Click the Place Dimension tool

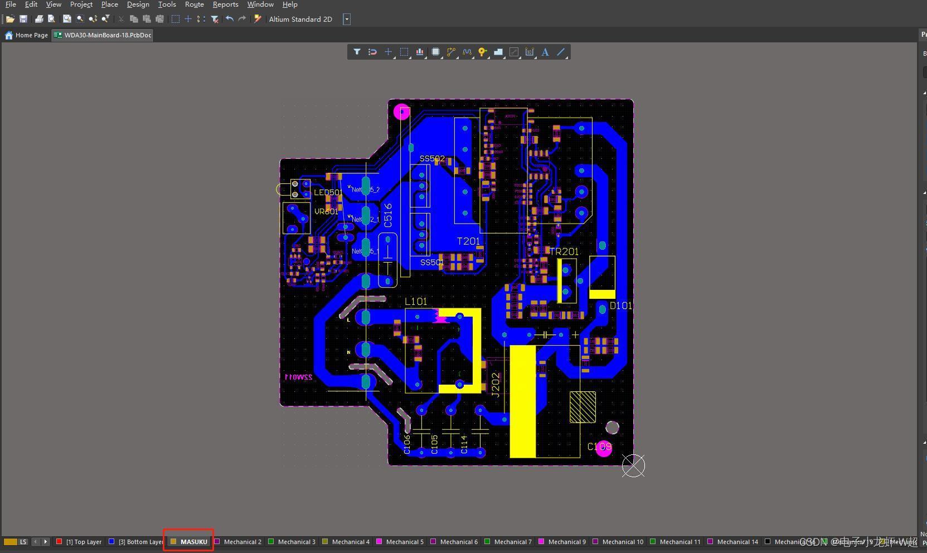530,52
